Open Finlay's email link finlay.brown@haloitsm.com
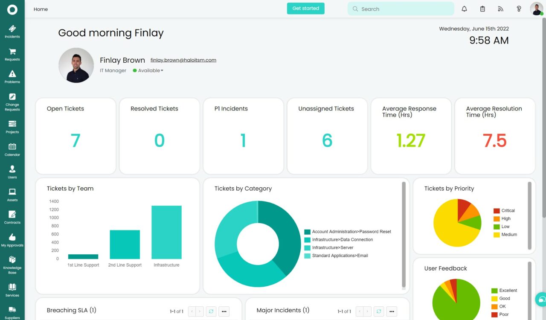 click(183, 60)
